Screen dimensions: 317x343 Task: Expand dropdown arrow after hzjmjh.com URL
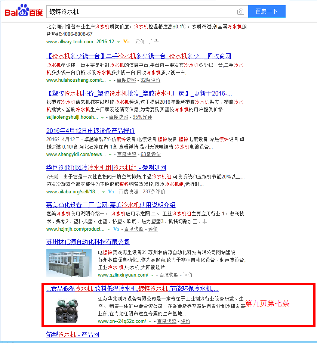tap(108, 230)
